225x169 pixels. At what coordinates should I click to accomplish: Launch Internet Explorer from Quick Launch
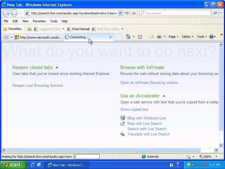click(33, 165)
